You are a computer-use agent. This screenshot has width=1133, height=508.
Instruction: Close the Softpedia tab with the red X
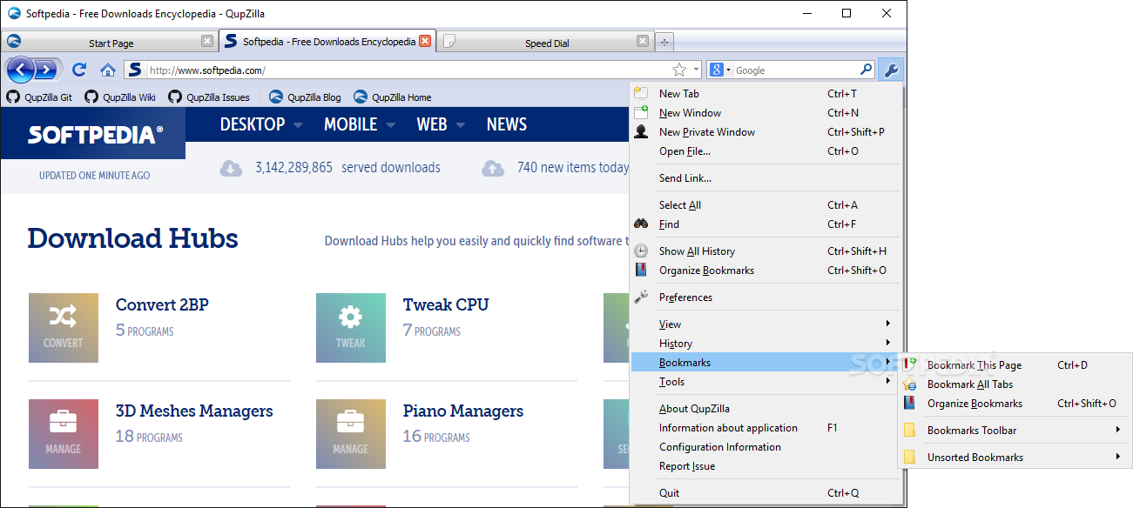[425, 41]
